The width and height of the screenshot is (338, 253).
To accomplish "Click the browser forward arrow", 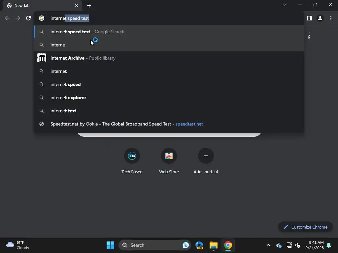I will click(18, 18).
